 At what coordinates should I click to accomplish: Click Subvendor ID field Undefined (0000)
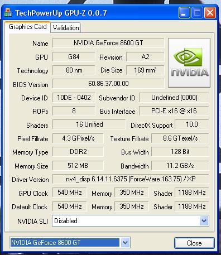point(174,98)
